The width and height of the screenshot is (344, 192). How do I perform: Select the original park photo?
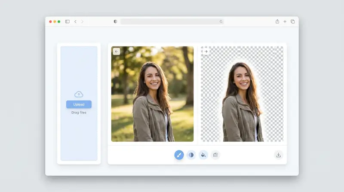click(152, 94)
